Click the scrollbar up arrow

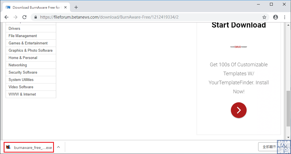pos(288,25)
